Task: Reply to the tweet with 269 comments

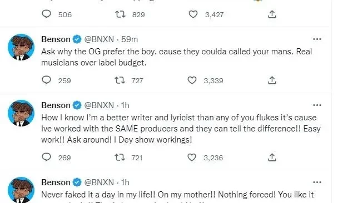Action: click(x=46, y=157)
